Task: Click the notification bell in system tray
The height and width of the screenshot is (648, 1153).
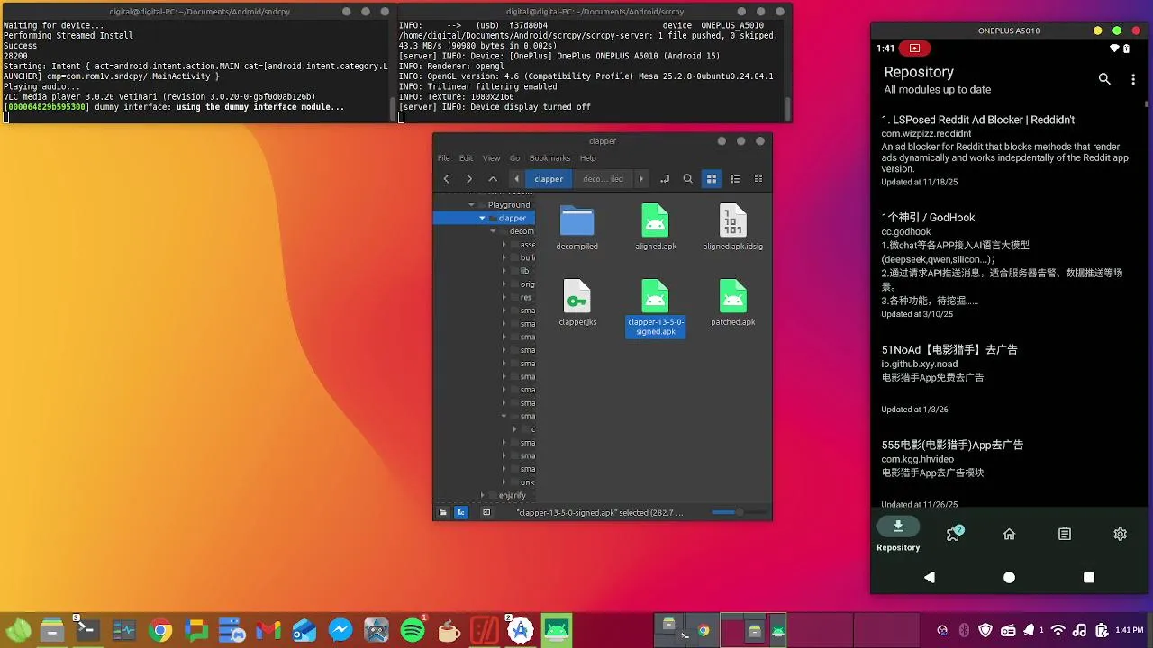Action: 1030,630
